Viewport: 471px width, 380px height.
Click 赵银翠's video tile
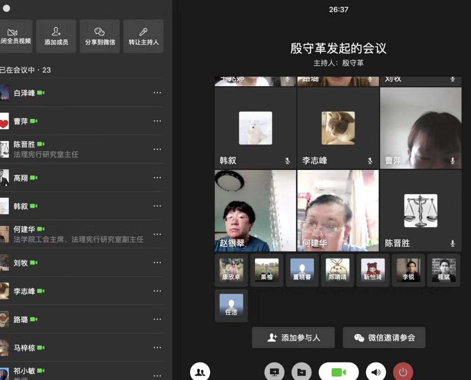(x=255, y=210)
